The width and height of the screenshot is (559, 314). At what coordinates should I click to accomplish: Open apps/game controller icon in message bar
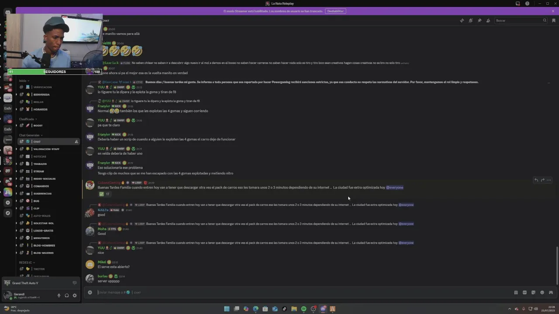pyautogui.click(x=551, y=292)
